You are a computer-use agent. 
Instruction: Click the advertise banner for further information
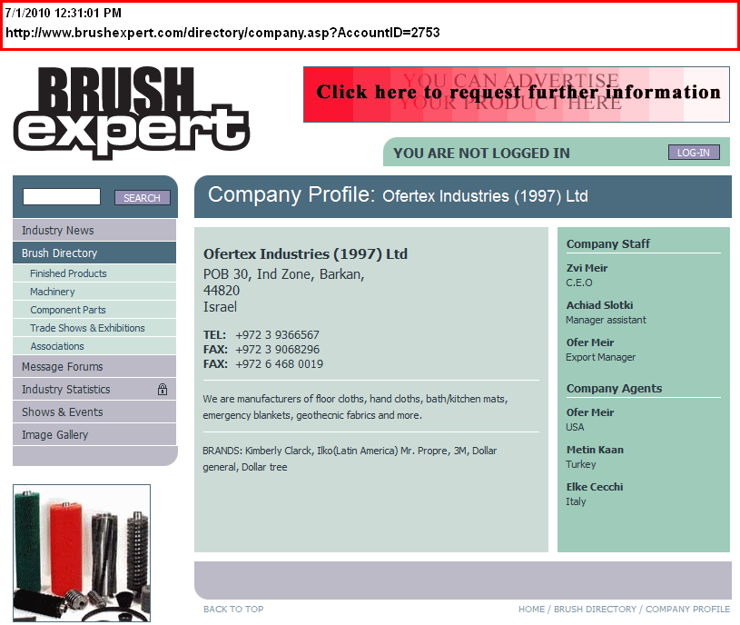517,94
